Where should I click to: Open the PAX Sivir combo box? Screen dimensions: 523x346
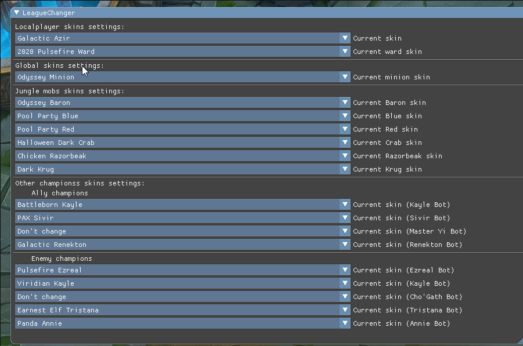pos(182,218)
